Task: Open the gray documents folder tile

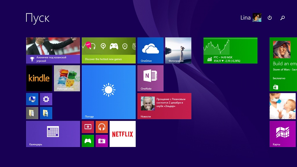Action: point(32,113)
